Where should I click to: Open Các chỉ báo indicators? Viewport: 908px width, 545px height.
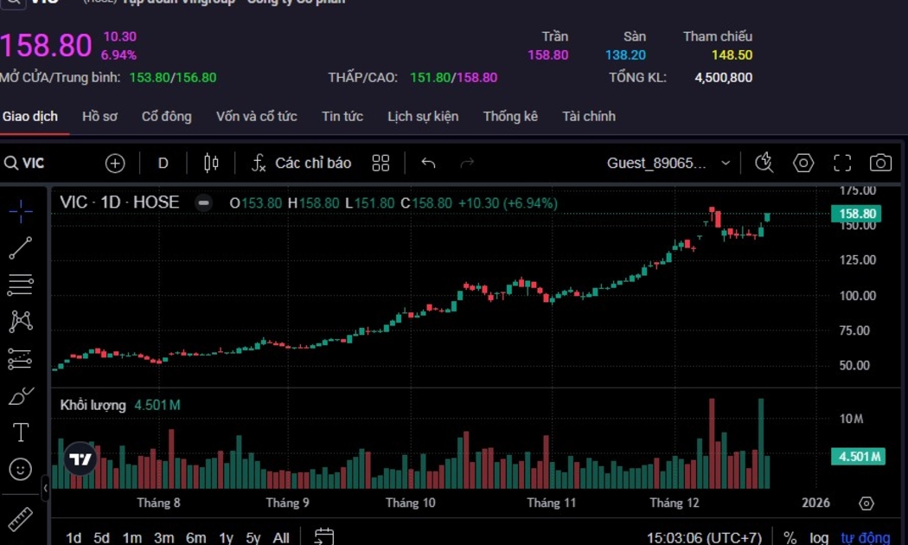point(302,163)
